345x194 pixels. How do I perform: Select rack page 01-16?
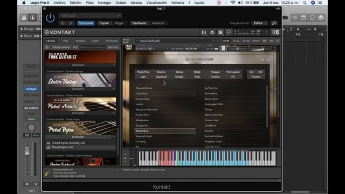(226, 41)
